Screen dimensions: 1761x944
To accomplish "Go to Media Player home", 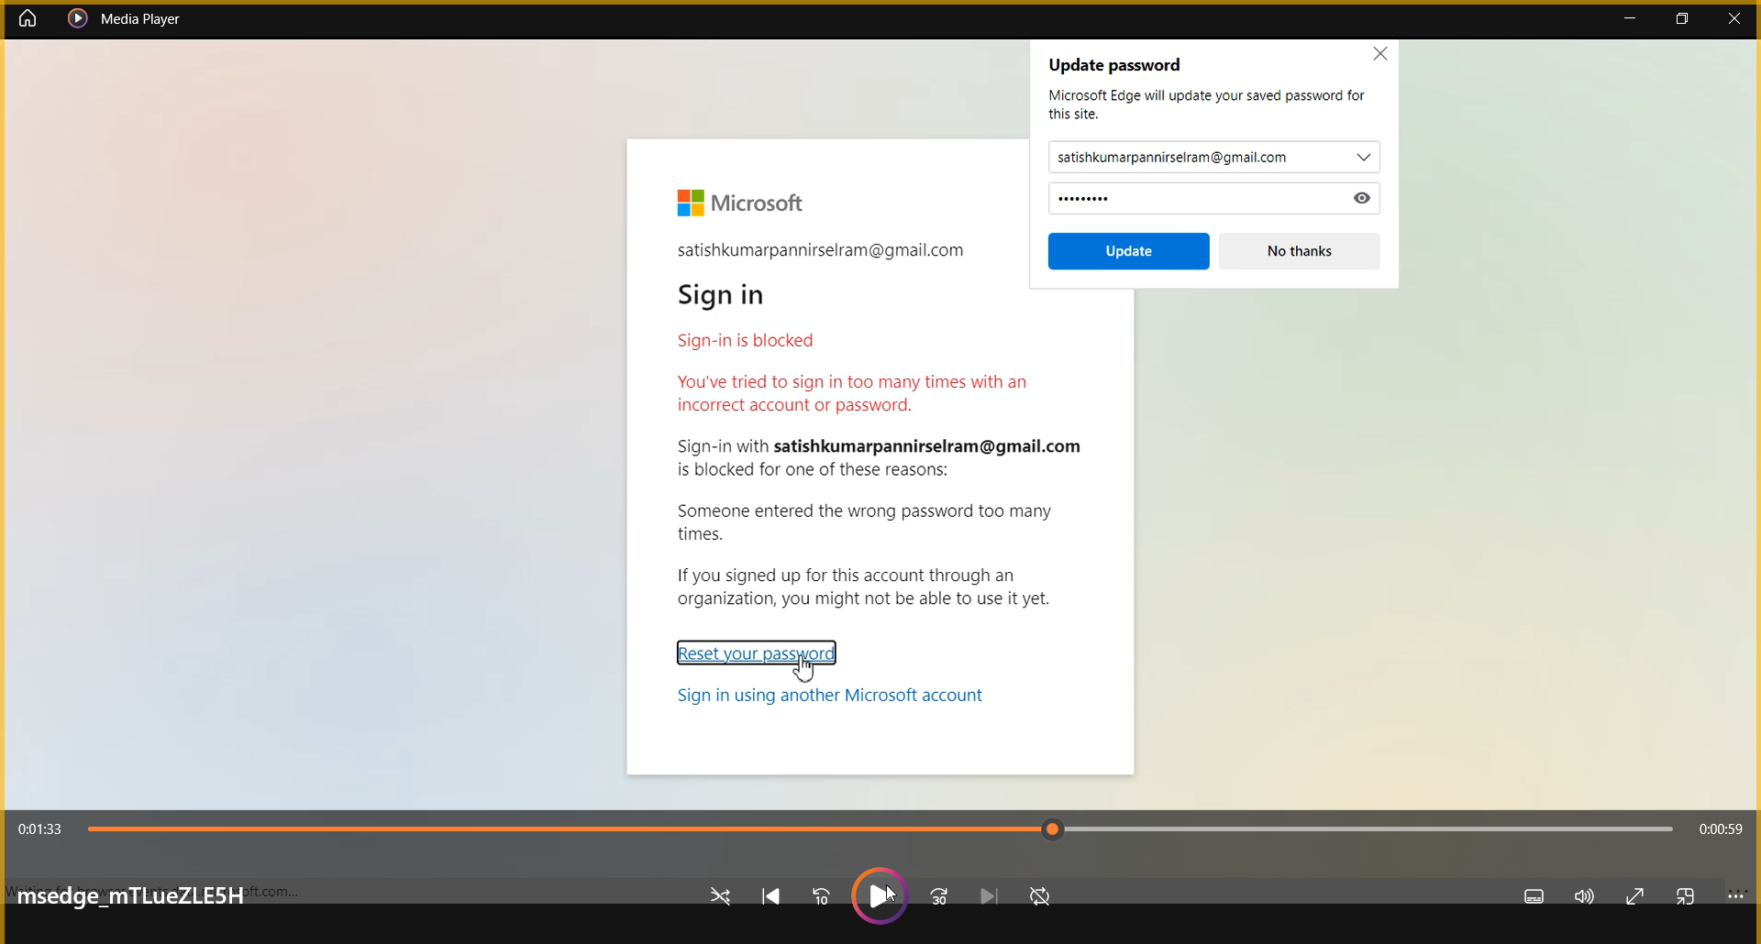I will tap(28, 18).
